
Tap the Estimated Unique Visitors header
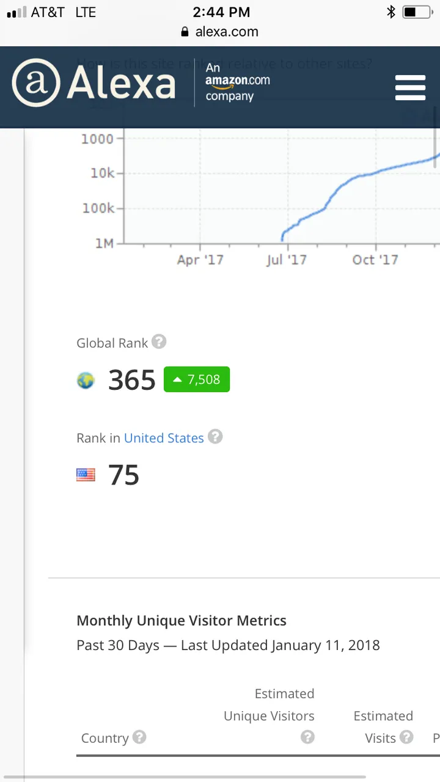coord(269,705)
